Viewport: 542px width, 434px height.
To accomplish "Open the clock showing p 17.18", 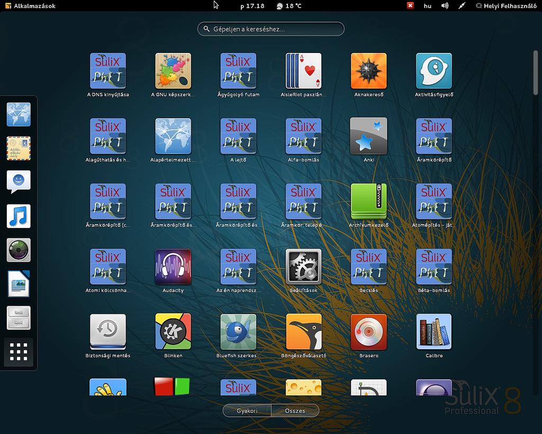I will [252, 6].
